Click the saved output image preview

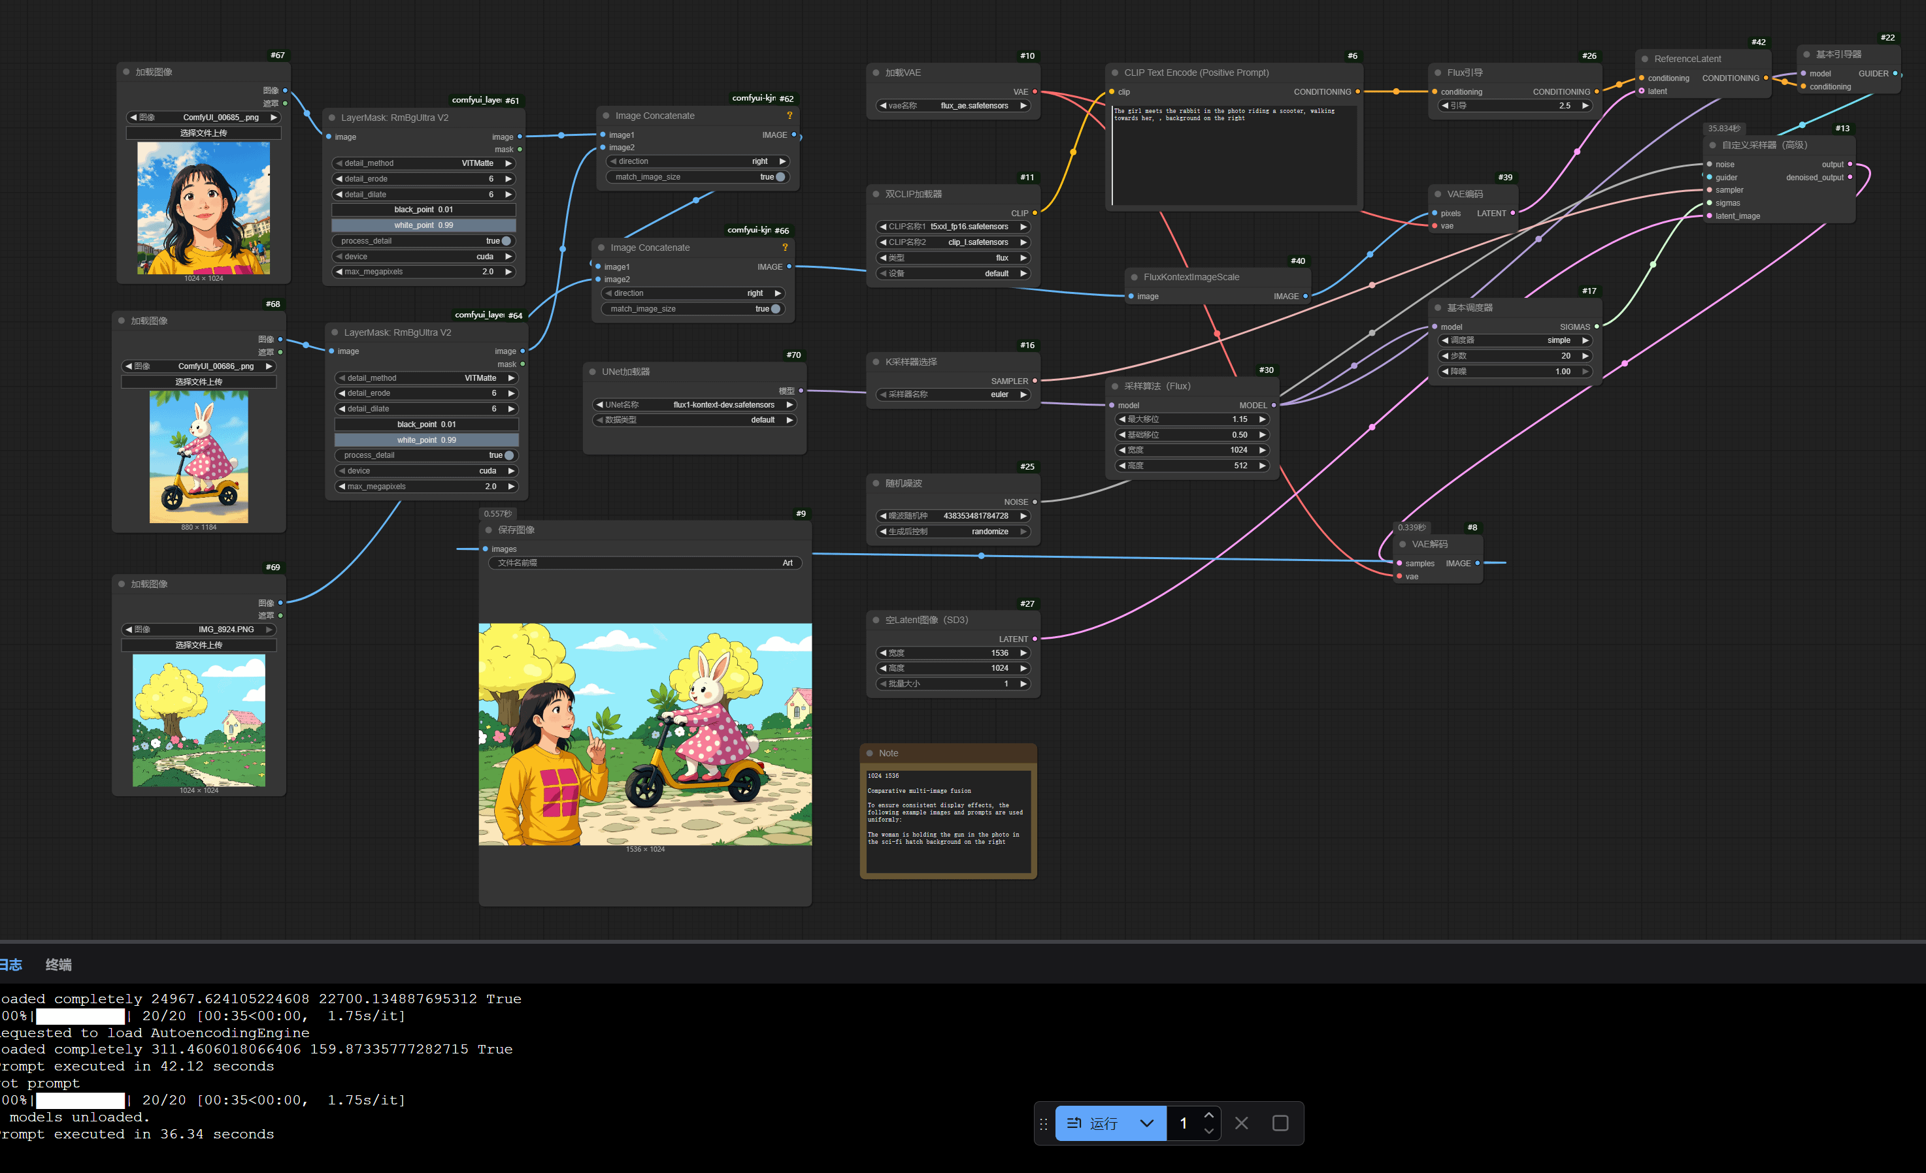pos(645,734)
